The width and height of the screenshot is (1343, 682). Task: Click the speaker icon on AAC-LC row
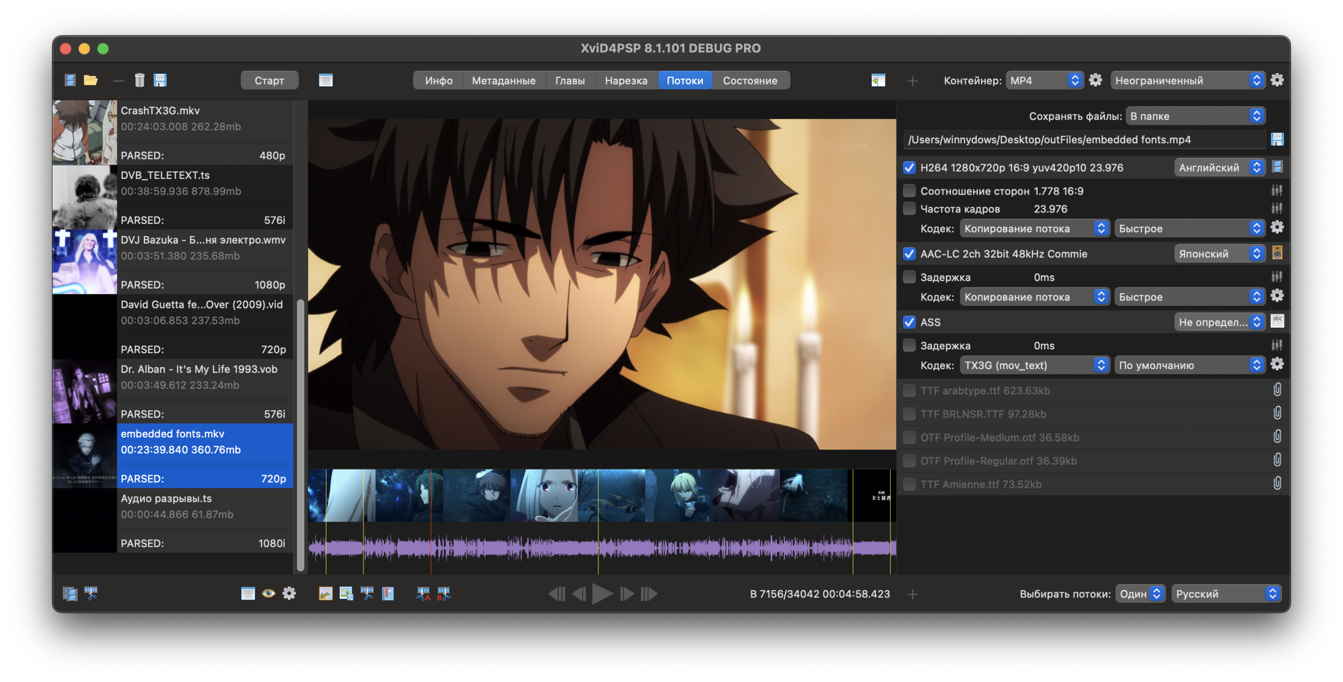[1277, 253]
